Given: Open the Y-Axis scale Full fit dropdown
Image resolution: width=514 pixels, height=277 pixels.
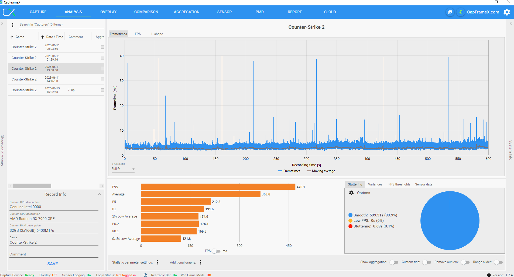Looking at the screenshot, I should click(123, 169).
